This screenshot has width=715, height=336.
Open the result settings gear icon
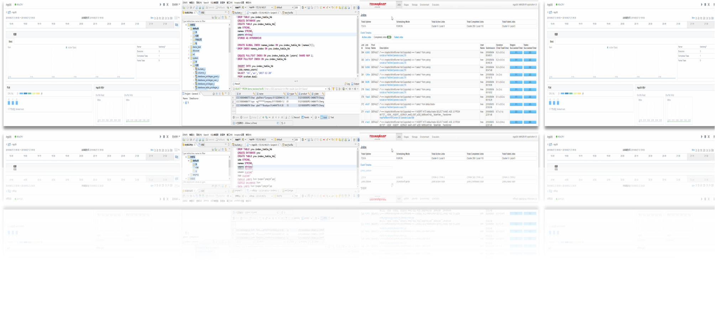(316, 117)
